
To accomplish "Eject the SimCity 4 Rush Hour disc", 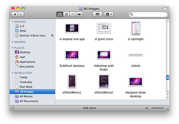I will (52, 36).
